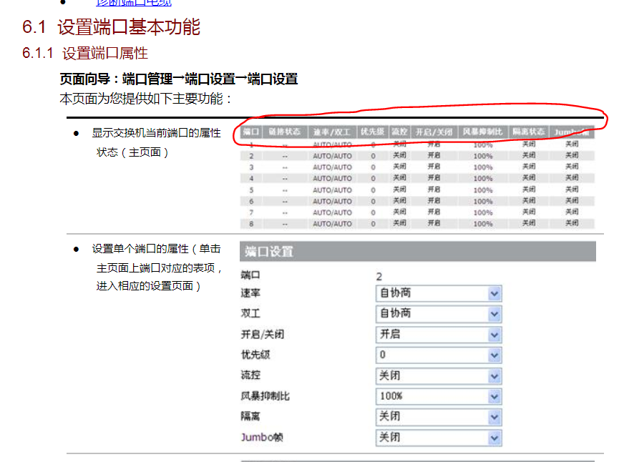The image size is (619, 462).
Task: Select port number 8 in the port table
Action: (x=251, y=224)
